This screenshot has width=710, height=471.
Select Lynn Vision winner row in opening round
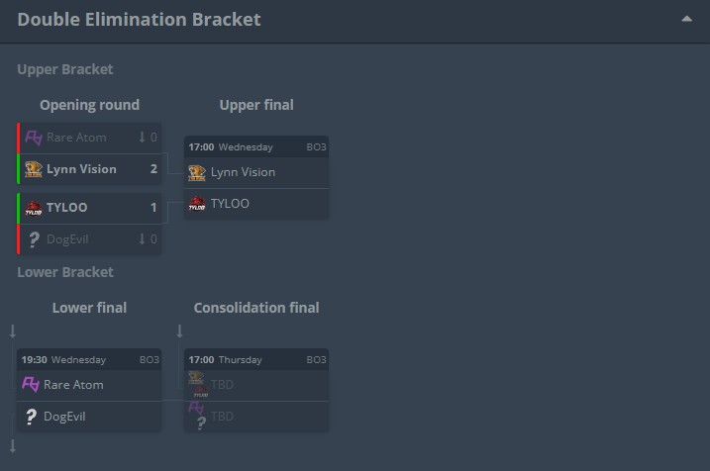point(89,169)
